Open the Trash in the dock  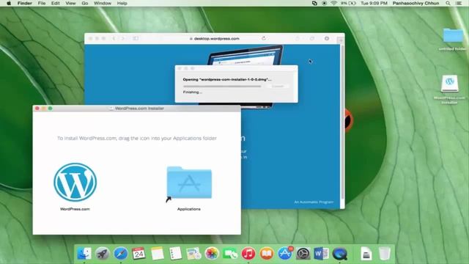tap(385, 254)
